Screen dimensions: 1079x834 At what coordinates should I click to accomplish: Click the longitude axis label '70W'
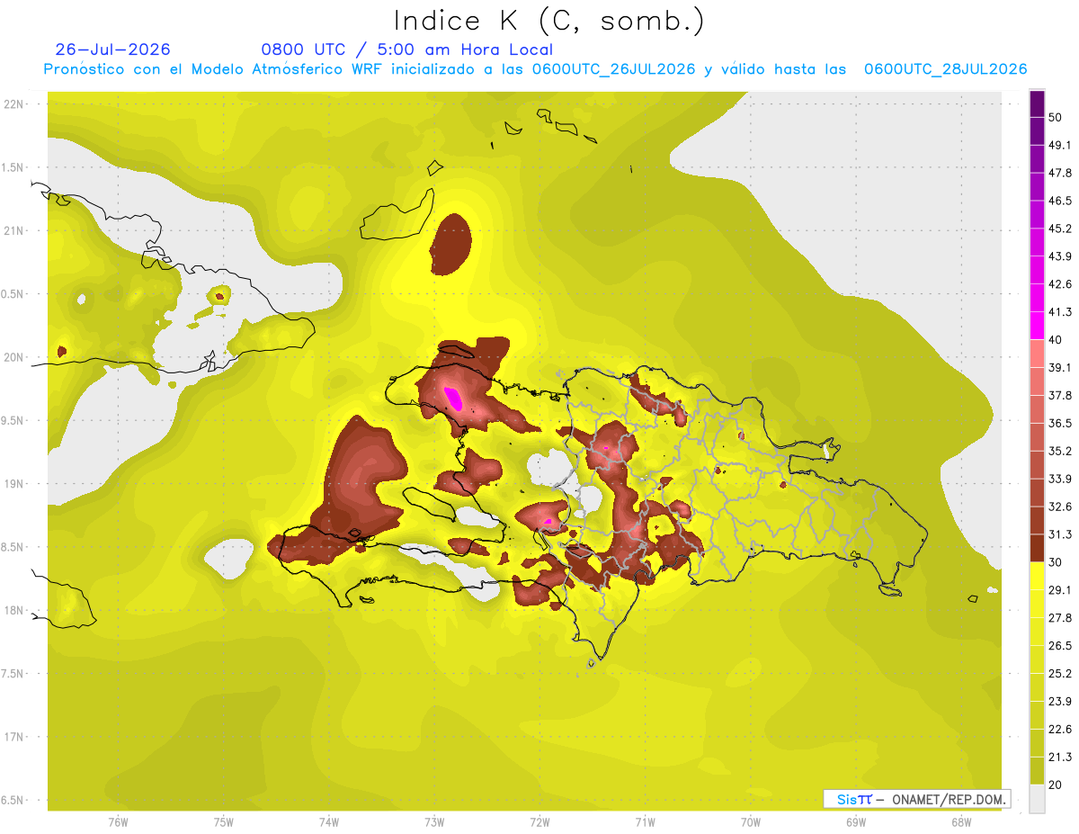pyautogui.click(x=750, y=822)
